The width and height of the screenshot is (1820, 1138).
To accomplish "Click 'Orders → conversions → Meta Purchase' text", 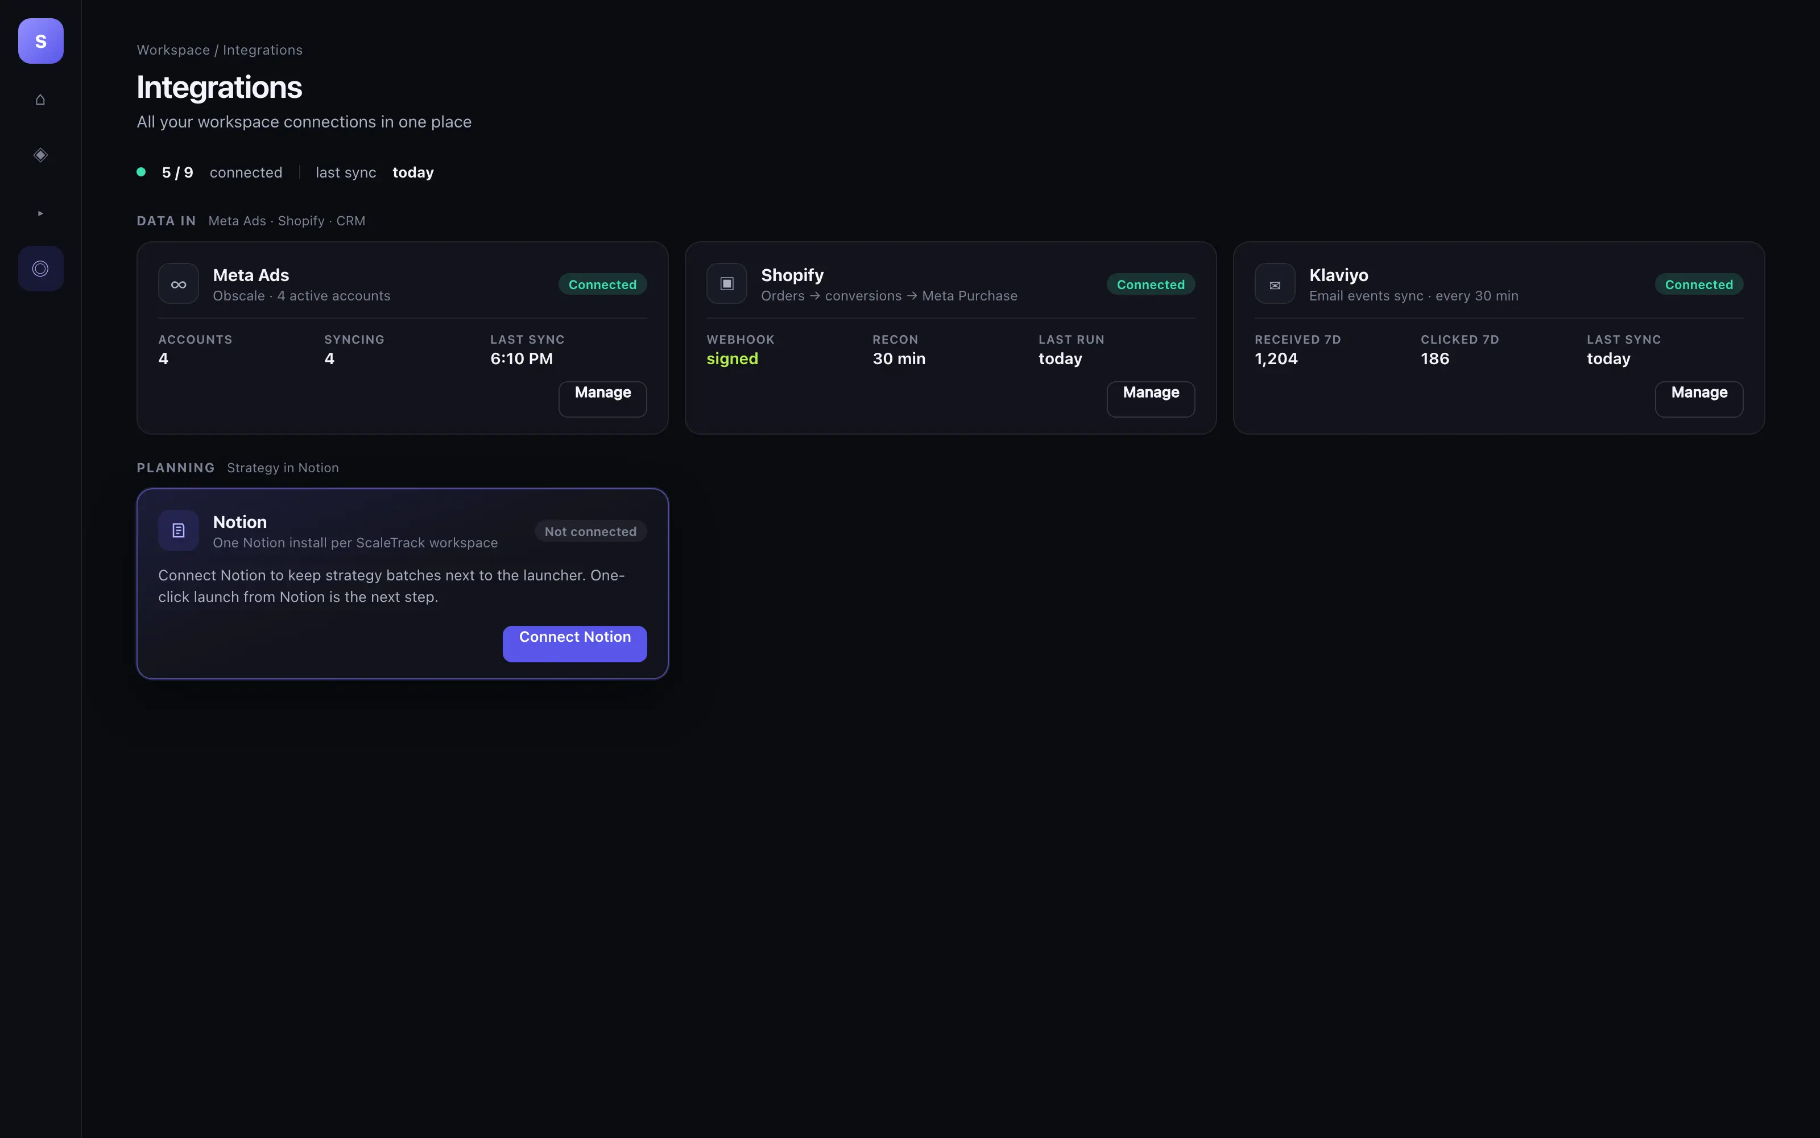I will pos(889,296).
